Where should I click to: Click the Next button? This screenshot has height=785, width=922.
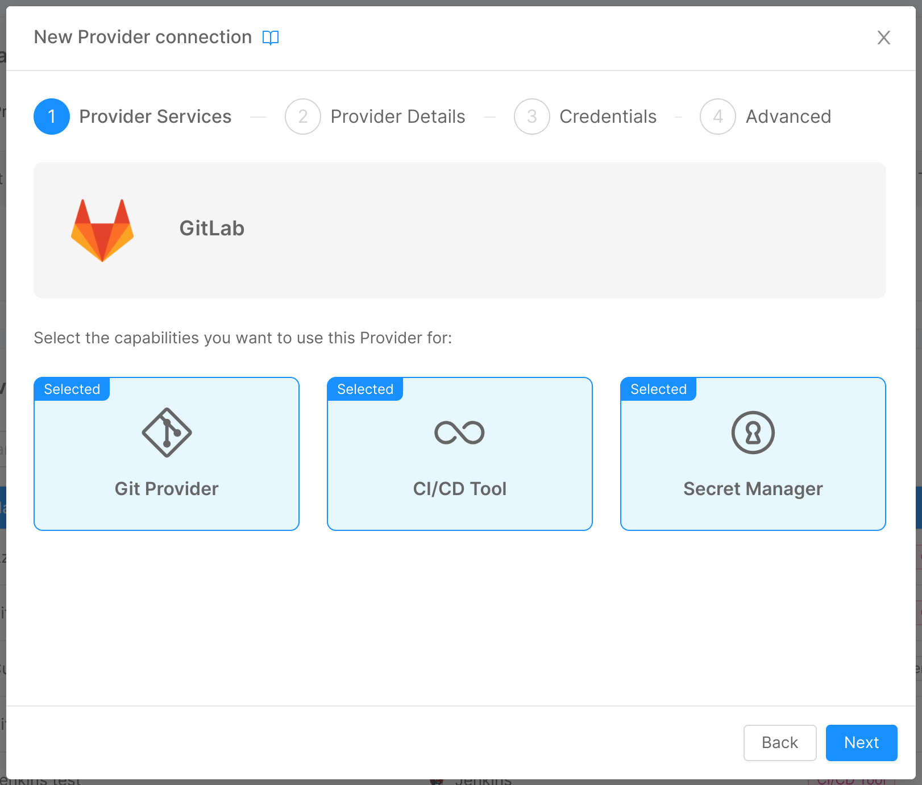pyautogui.click(x=861, y=742)
